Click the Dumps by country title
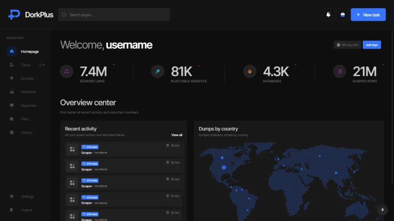 point(218,129)
